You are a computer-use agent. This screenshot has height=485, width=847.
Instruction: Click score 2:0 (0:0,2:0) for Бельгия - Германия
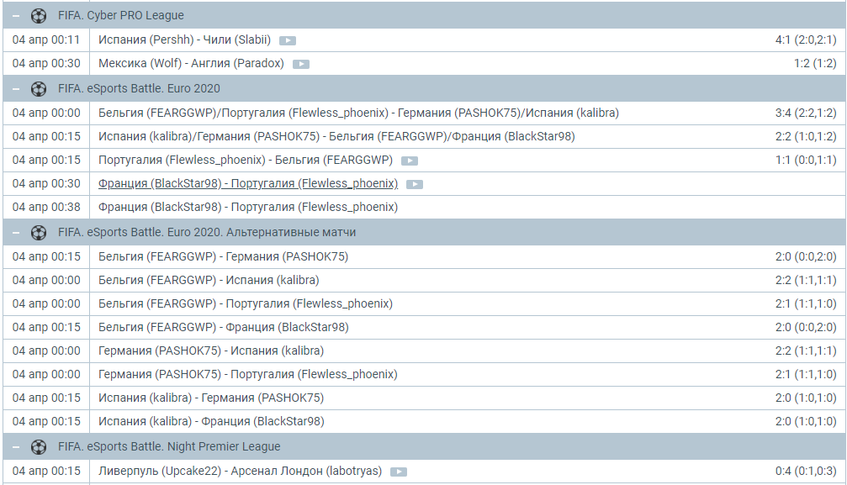tap(806, 256)
